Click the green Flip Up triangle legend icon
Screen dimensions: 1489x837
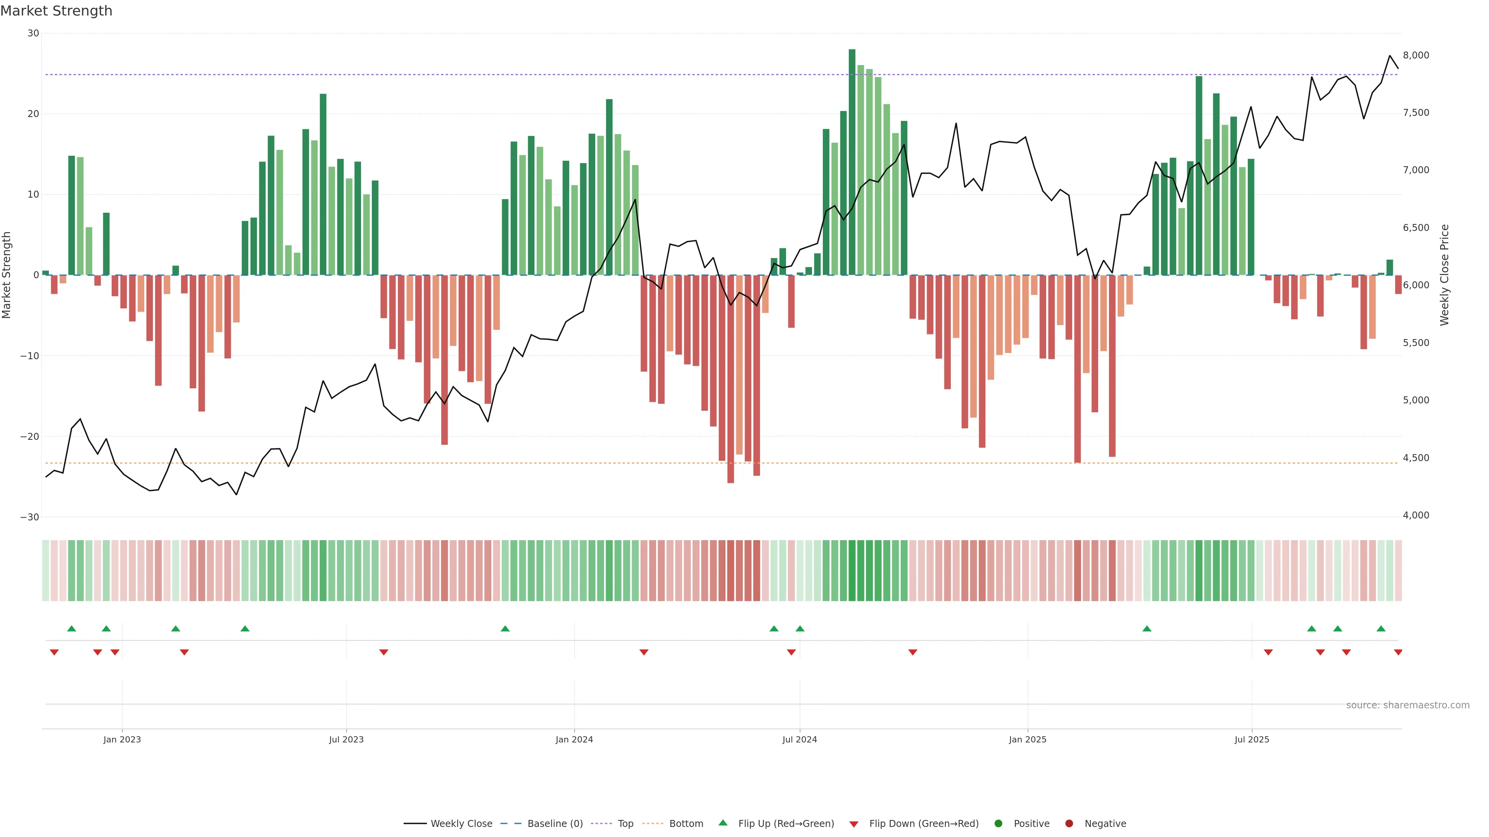pos(722,823)
